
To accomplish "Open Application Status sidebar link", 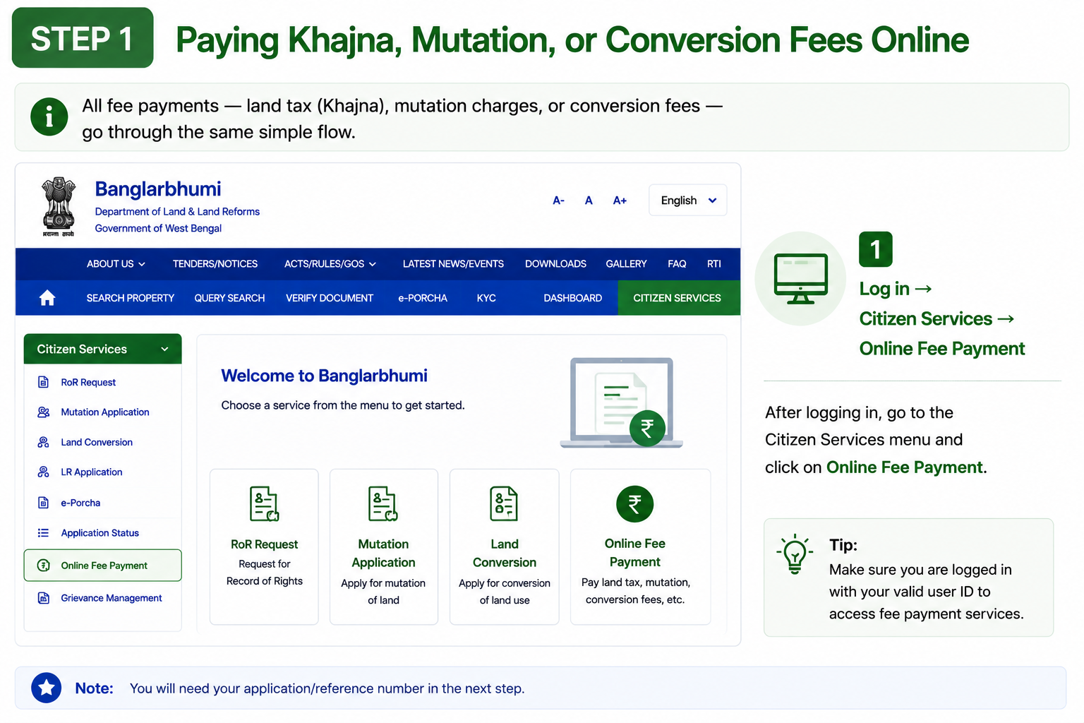I will (100, 533).
